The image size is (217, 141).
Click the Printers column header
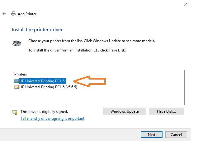tap(21, 74)
